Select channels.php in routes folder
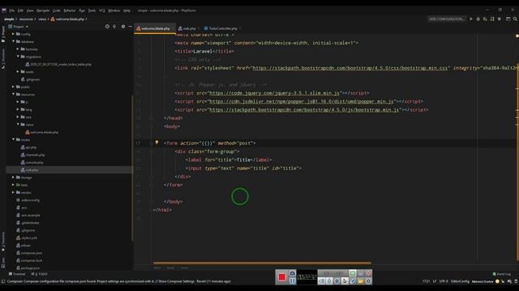The width and height of the screenshot is (519, 291). pyautogui.click(x=32, y=154)
